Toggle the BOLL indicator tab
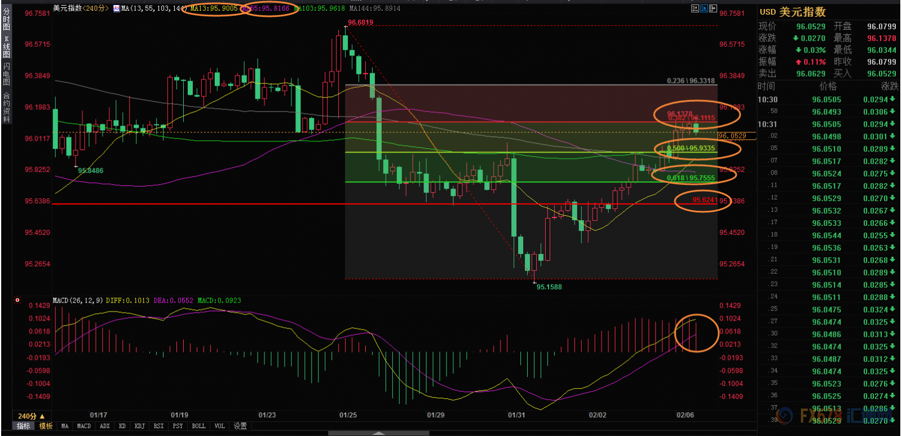Screen dimensions: 902x436 pos(198,426)
